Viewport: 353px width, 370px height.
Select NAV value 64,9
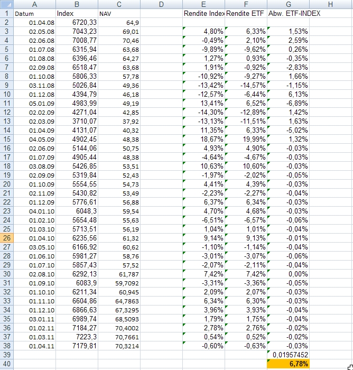pos(119,22)
